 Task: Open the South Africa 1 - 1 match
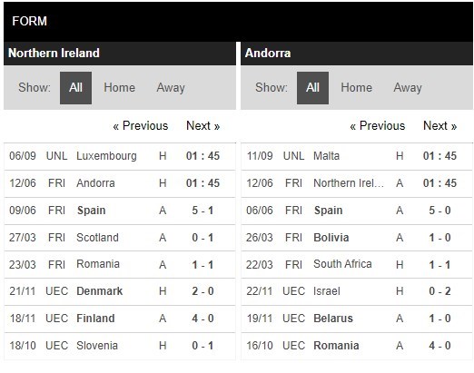pyautogui.click(x=357, y=265)
